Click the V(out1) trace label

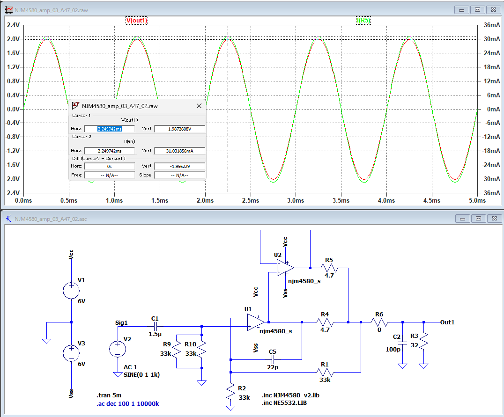(x=137, y=21)
